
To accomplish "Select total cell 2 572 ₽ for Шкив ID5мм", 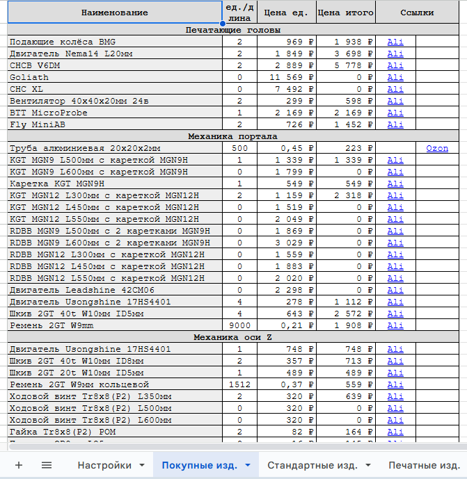I will click(346, 314).
